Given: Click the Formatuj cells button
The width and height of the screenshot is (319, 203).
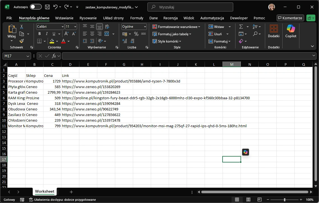Looking at the screenshot, I should [219, 41].
